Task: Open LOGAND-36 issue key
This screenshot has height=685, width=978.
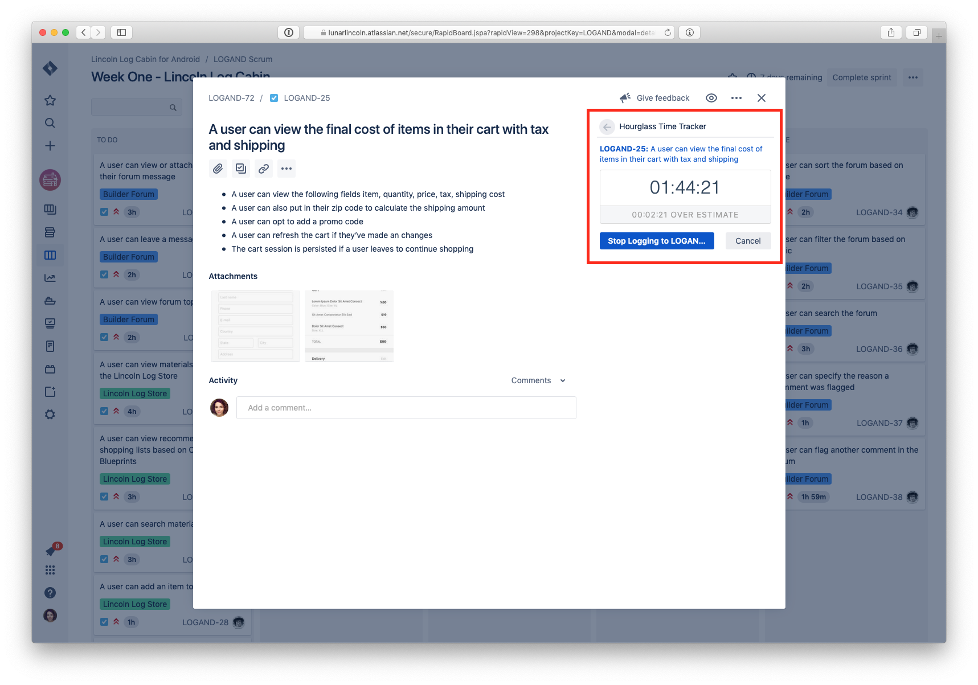Action: (879, 349)
